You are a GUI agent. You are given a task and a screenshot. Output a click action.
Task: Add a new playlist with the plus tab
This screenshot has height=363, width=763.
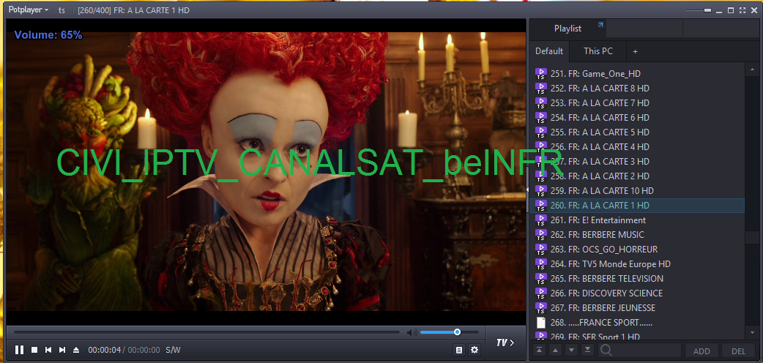coord(635,51)
